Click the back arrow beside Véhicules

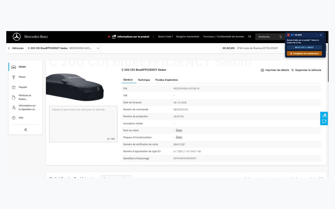pyautogui.click(x=9, y=48)
